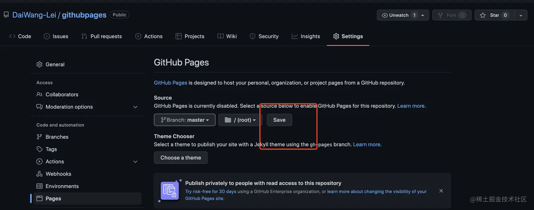
Task: Go to the Projects tab
Action: pos(190,36)
